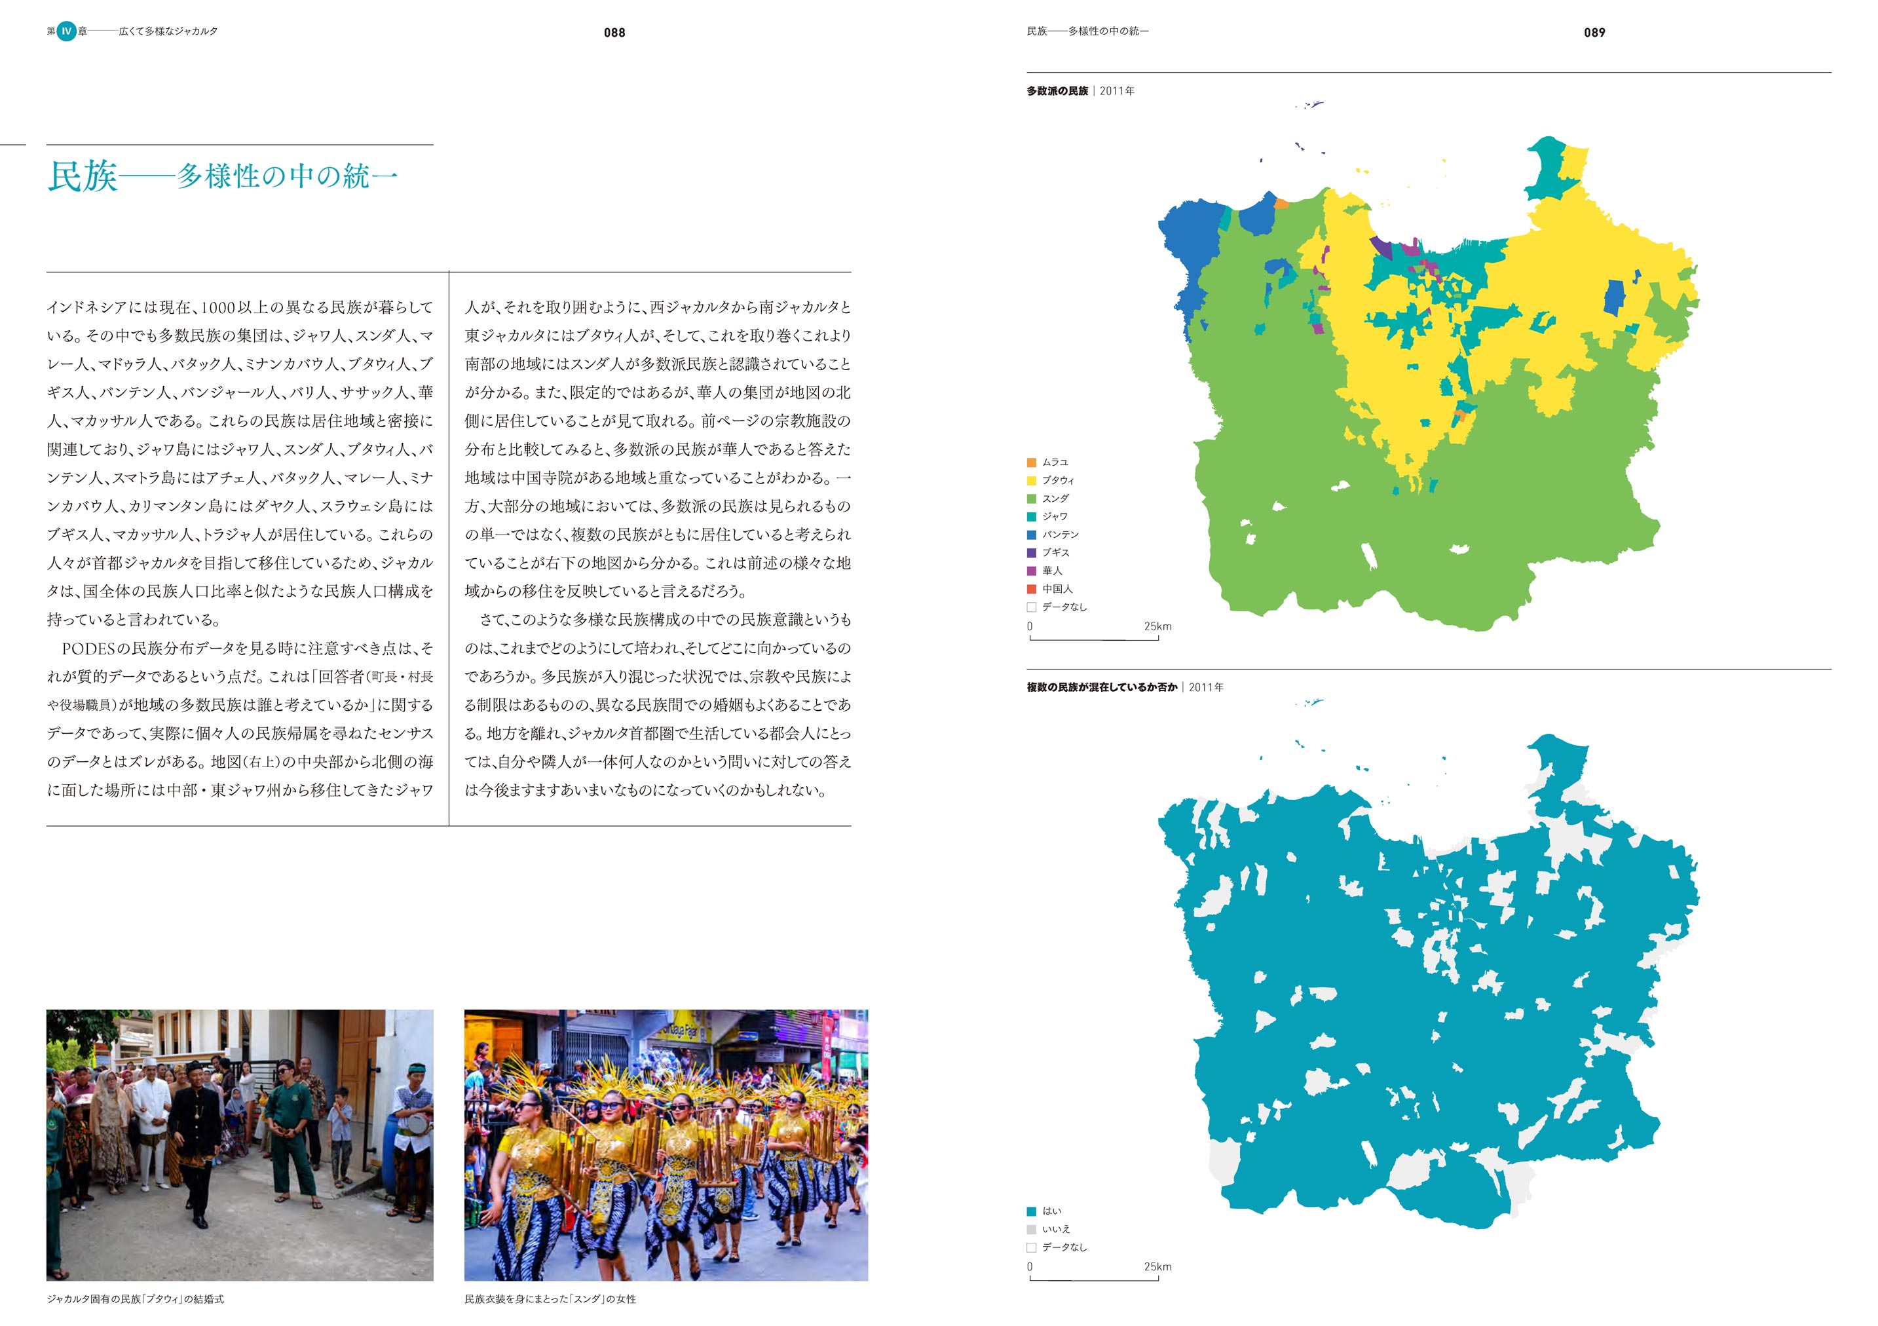This screenshot has height=1326, width=1878.
Task: Click the caption ジャカルタ固有の民族「ブタウィ」の結婚式
Action: pyautogui.click(x=135, y=1299)
